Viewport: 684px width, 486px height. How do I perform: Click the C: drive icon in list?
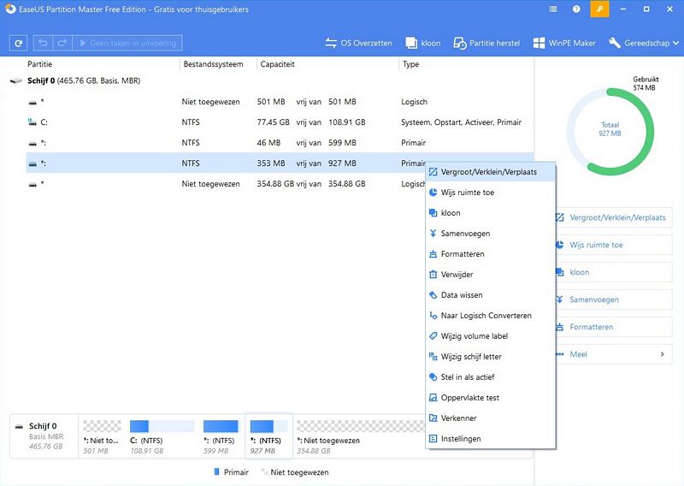click(32, 122)
